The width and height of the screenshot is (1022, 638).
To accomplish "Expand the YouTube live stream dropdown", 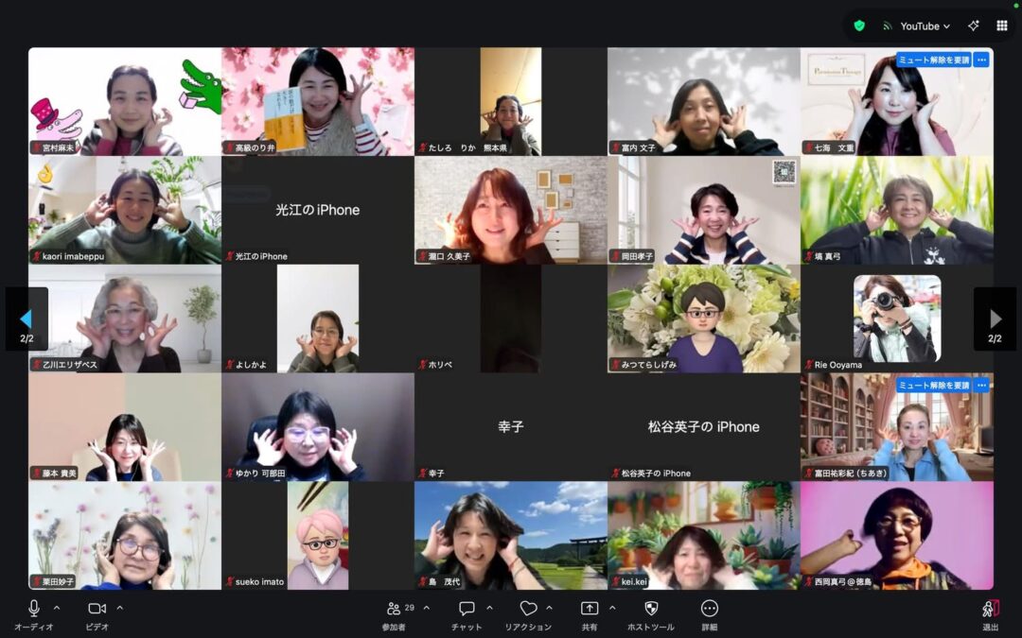I will (925, 26).
